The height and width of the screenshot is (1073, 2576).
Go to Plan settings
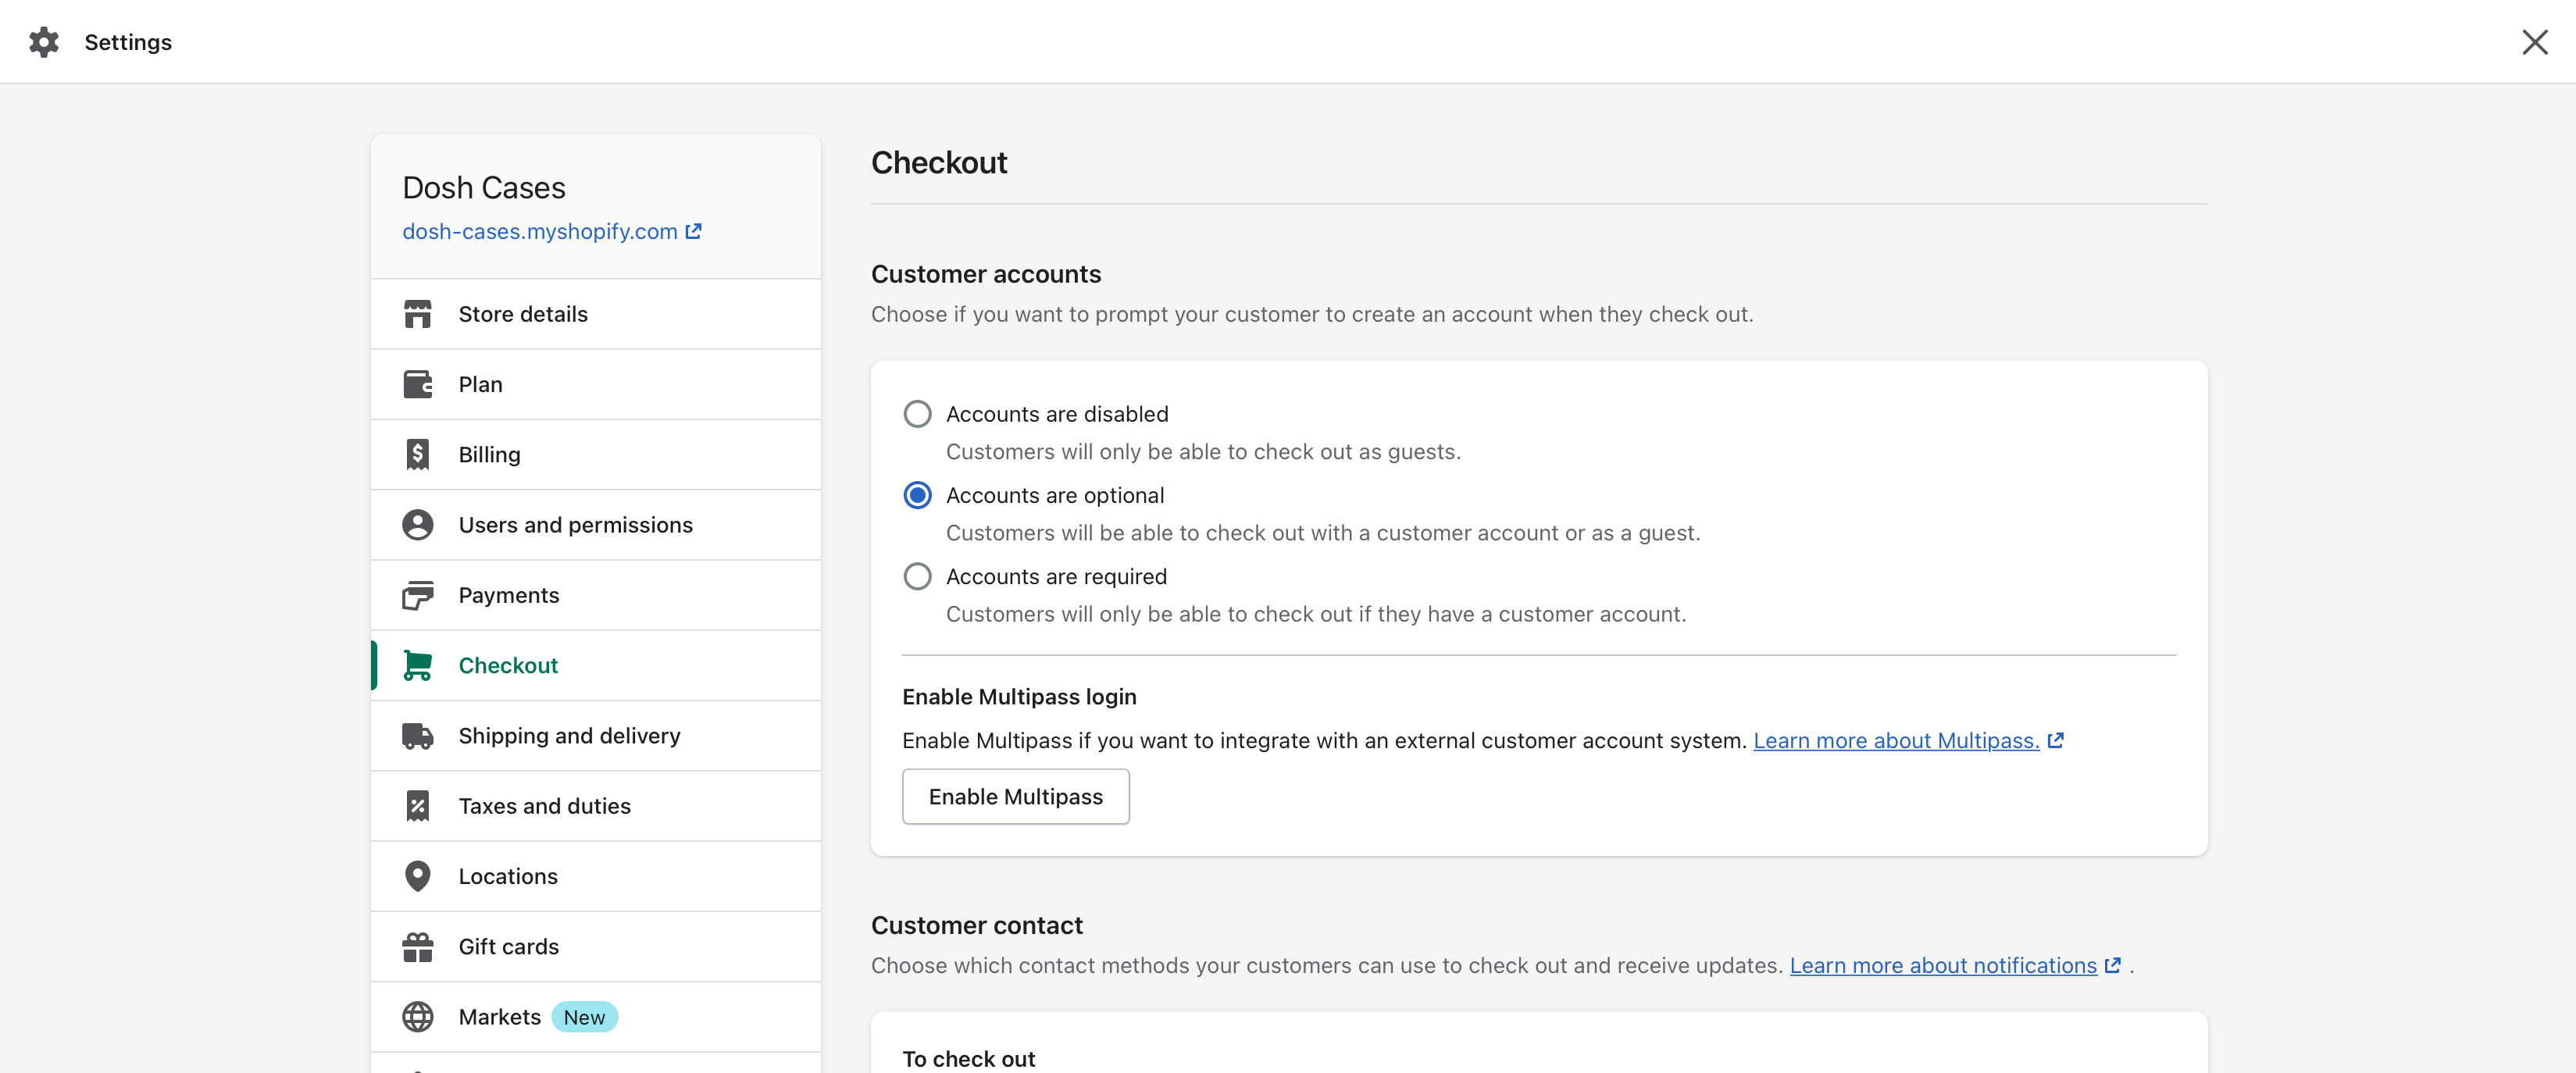pos(596,384)
